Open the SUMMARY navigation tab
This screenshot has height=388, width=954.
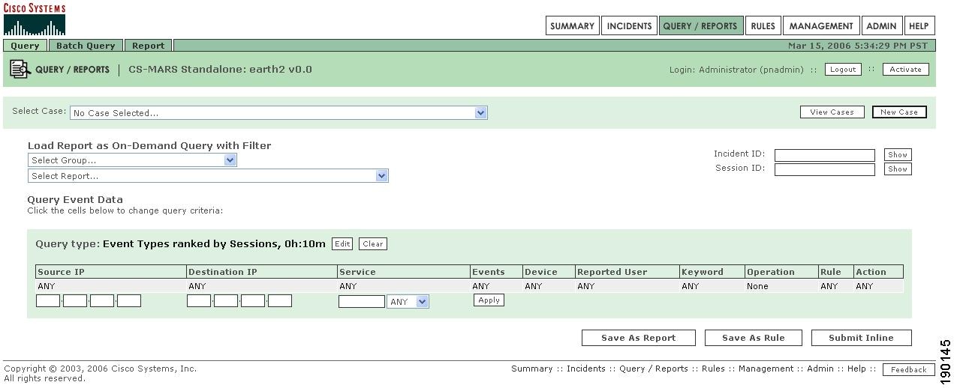(x=572, y=26)
